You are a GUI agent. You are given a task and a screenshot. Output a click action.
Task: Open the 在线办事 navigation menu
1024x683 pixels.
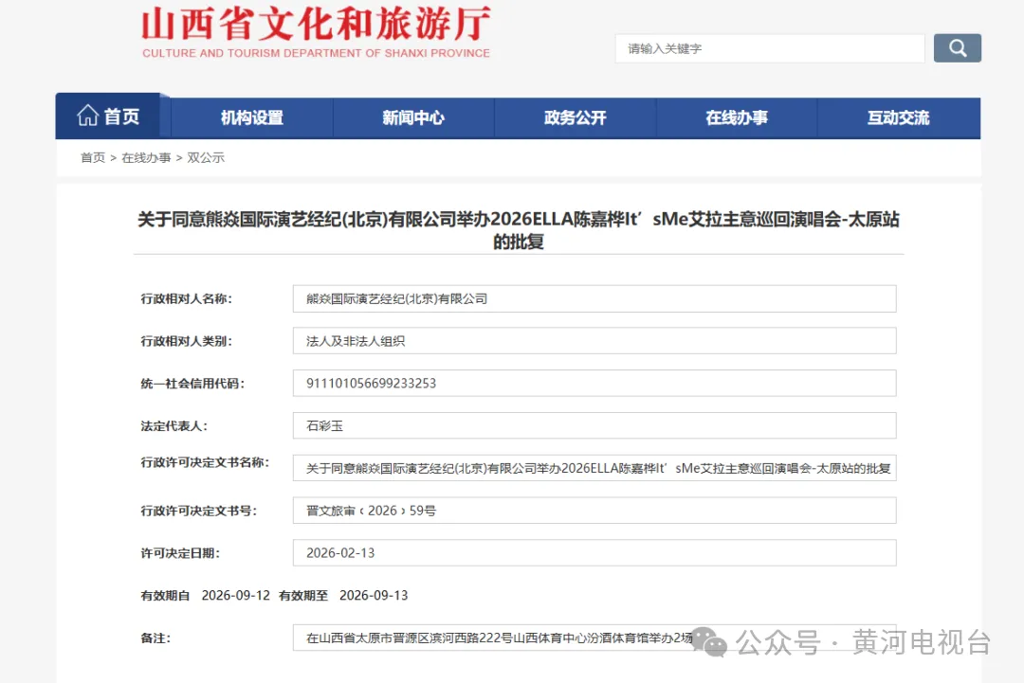point(737,118)
